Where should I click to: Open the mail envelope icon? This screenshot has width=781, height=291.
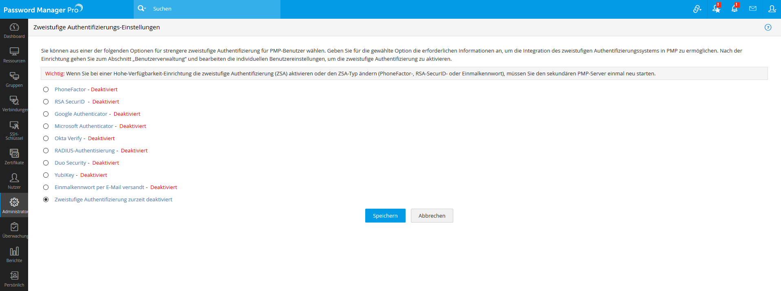coord(753,9)
